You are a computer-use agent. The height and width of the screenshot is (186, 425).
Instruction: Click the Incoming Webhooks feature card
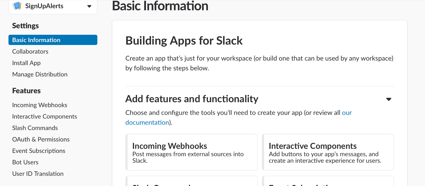[192, 152]
